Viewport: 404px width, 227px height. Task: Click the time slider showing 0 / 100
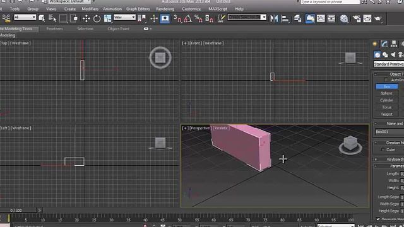tap(18, 210)
